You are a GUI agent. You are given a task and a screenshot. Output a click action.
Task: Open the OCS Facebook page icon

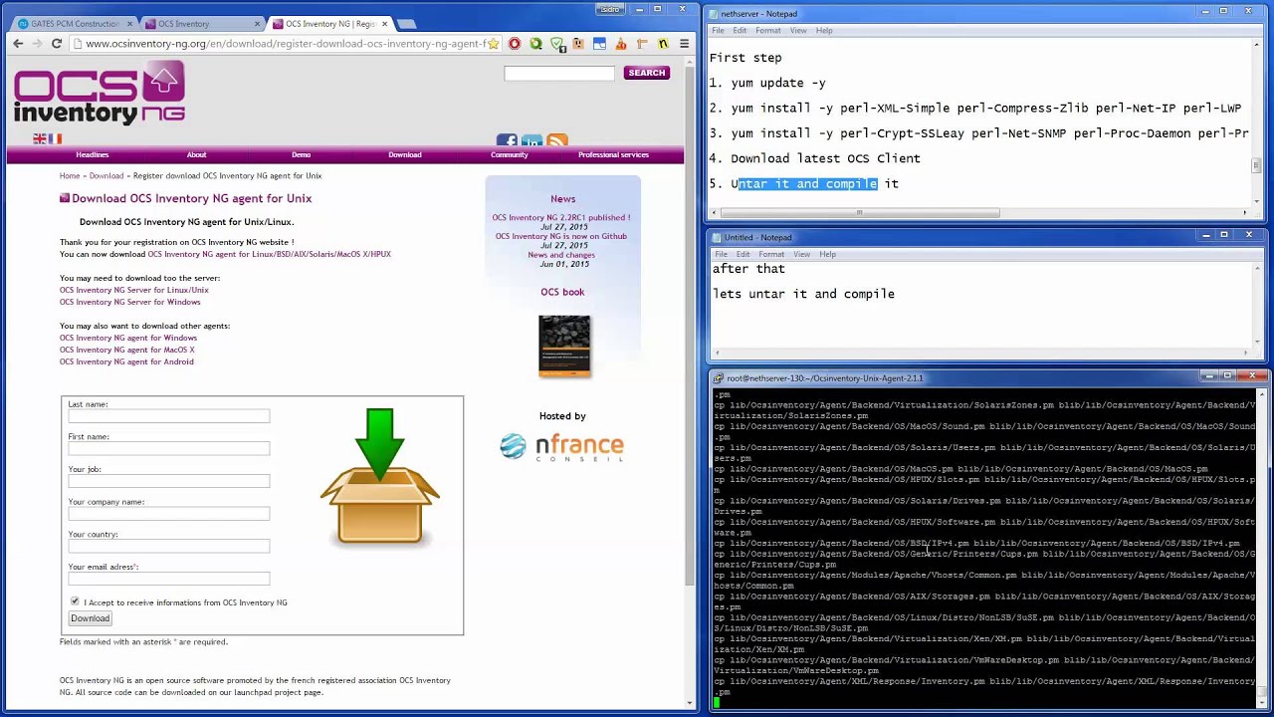[507, 140]
